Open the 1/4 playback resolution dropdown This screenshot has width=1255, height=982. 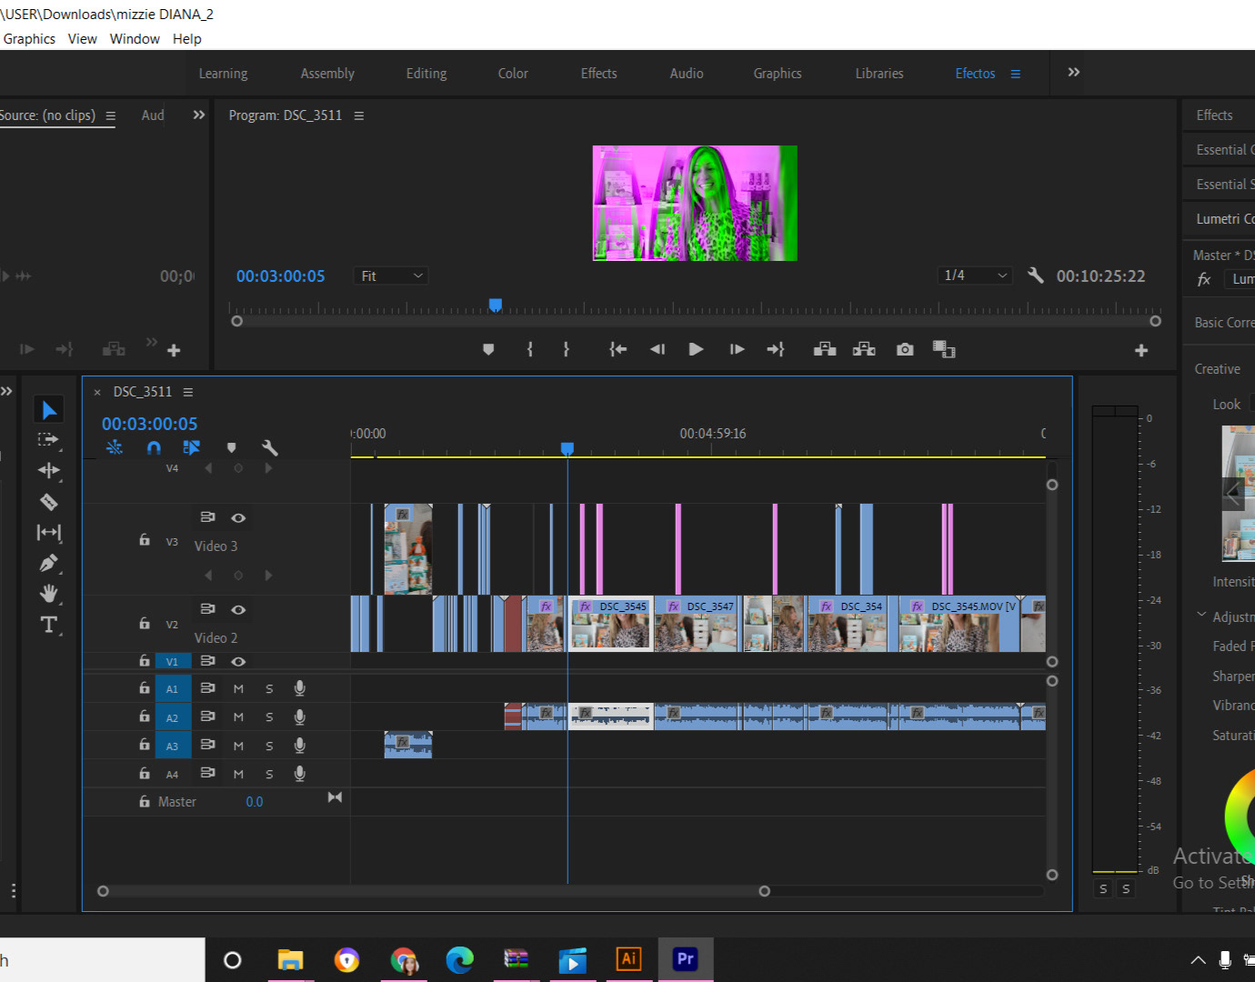pyautogui.click(x=975, y=275)
